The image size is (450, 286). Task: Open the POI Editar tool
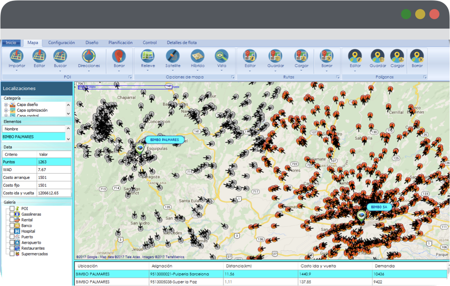(x=39, y=56)
